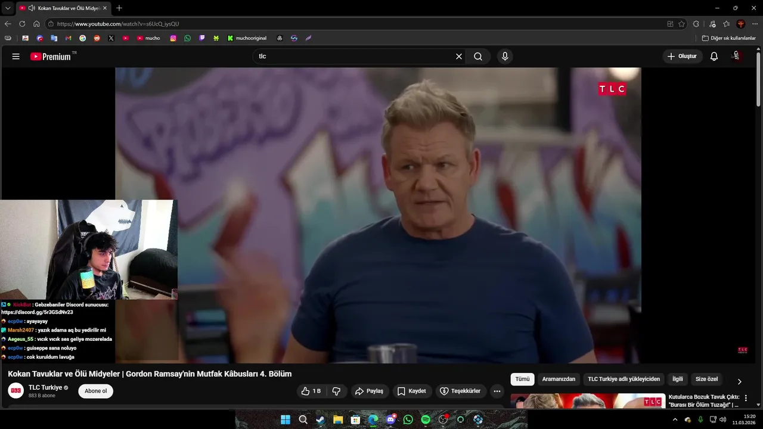This screenshot has width=763, height=429.
Task: Open the TLC Turkiye channel avatar
Action: pos(16,391)
